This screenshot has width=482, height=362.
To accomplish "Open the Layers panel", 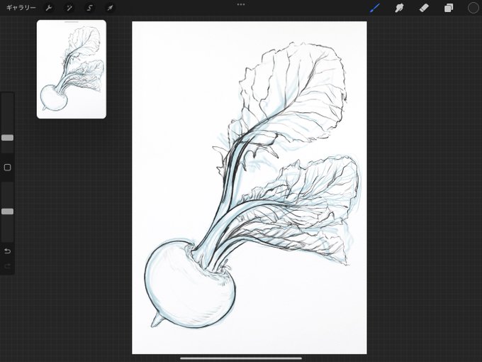I will pyautogui.click(x=449, y=8).
